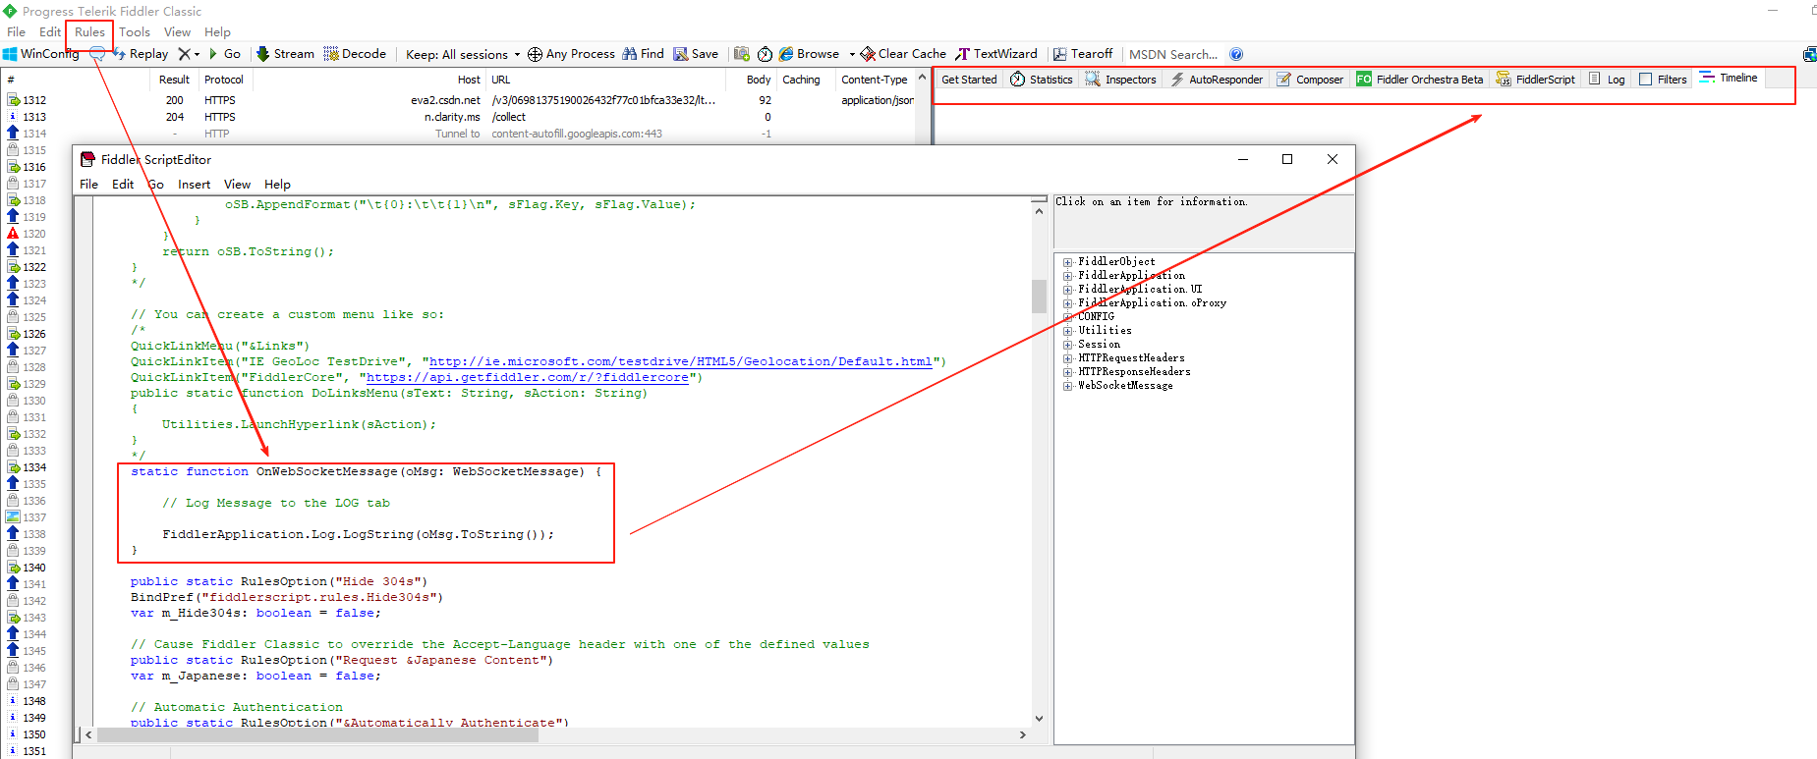1817x759 pixels.
Task: Select session 1313 n.clarity.ms
Action: point(460,117)
